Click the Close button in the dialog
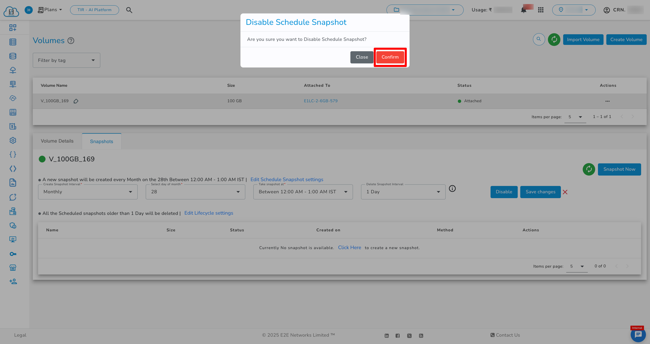 click(x=362, y=57)
